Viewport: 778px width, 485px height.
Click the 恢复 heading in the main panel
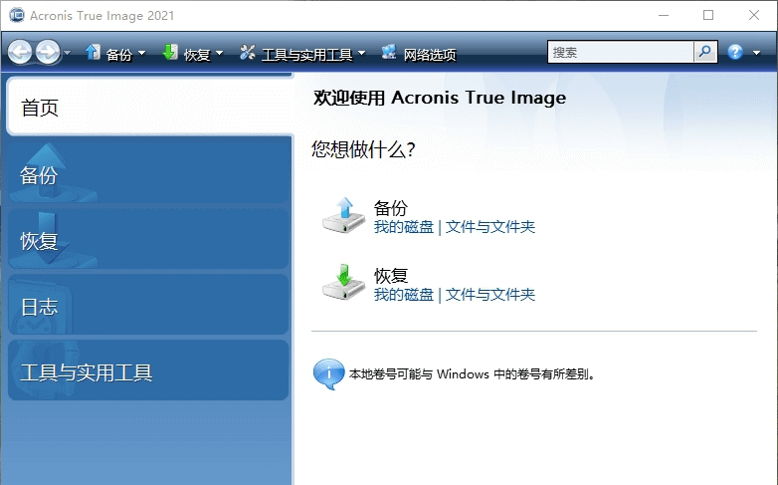click(x=390, y=275)
